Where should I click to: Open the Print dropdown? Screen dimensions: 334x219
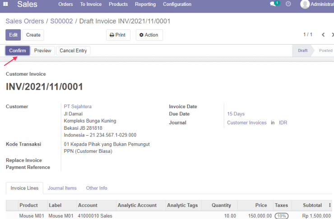[118, 35]
